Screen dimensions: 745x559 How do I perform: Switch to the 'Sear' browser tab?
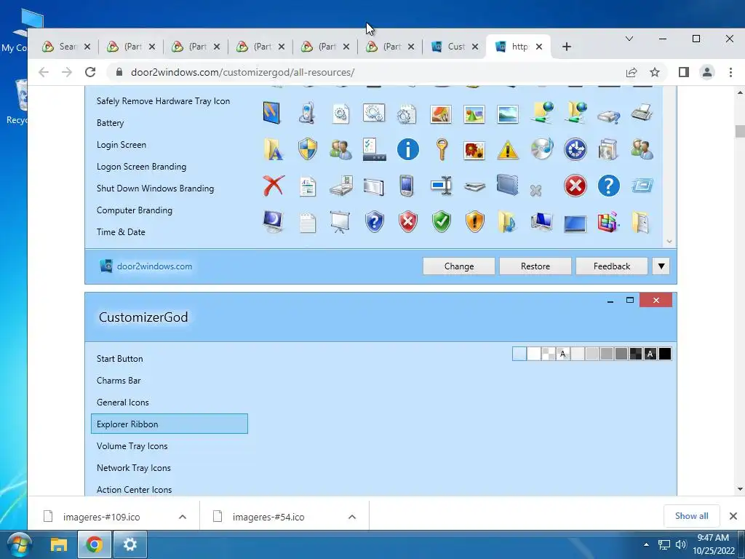[x=68, y=47]
